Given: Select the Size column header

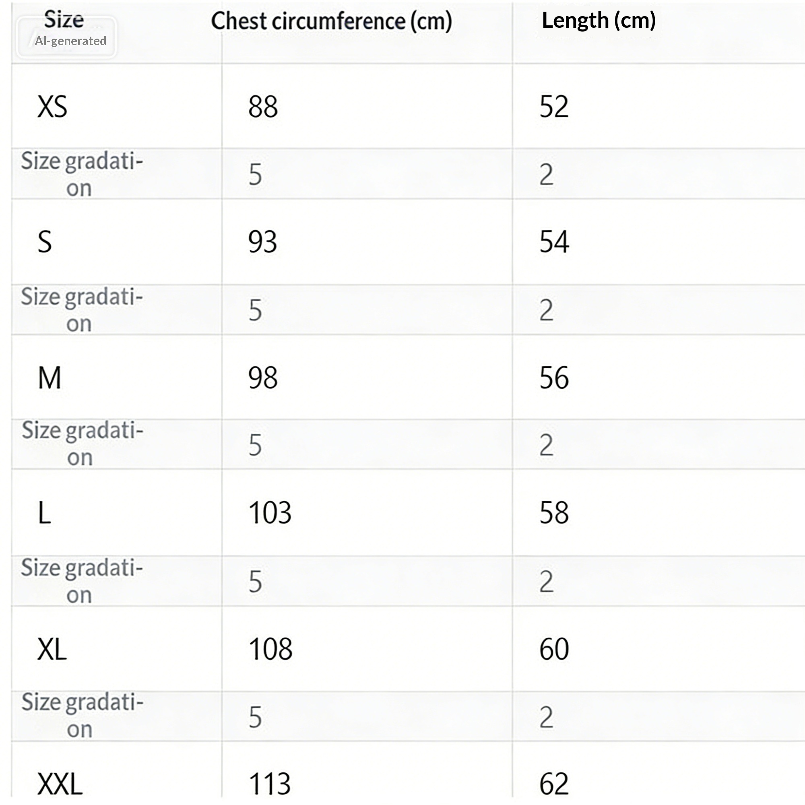Looking at the screenshot, I should tap(64, 19).
